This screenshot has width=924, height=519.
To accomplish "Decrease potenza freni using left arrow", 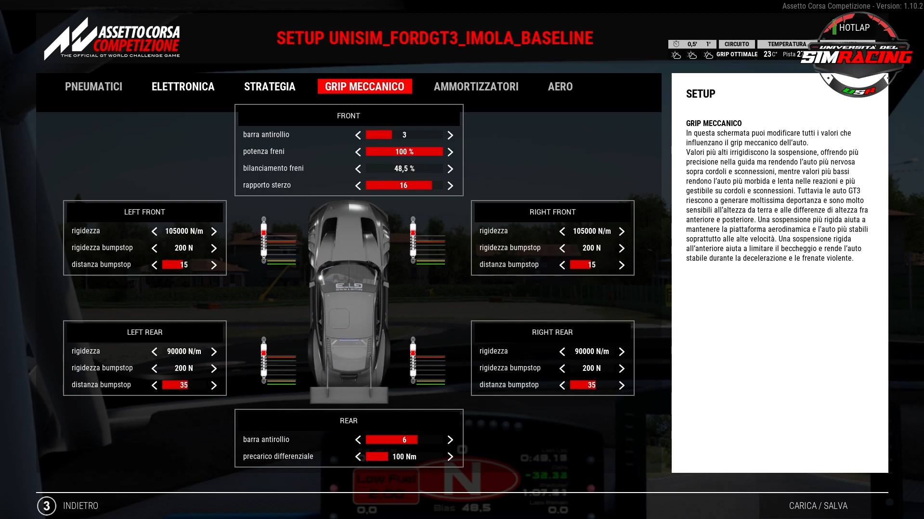I will pos(358,152).
